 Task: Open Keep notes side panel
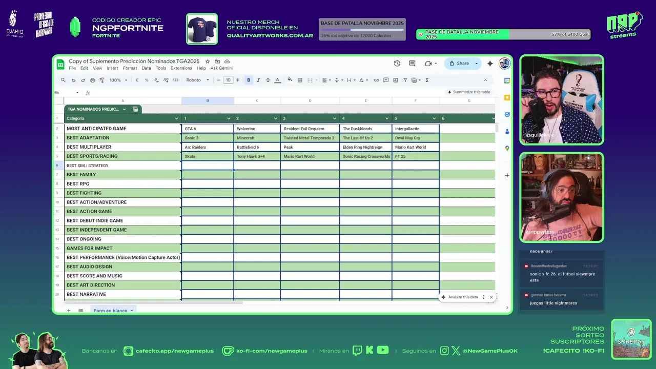pyautogui.click(x=507, y=97)
